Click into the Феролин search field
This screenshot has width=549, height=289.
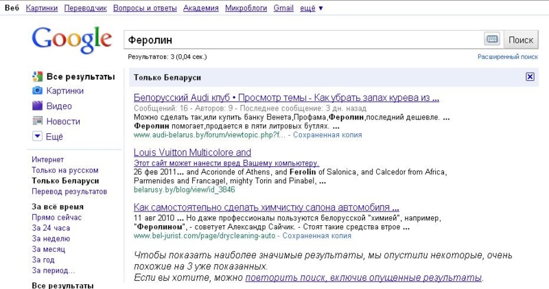pos(302,39)
